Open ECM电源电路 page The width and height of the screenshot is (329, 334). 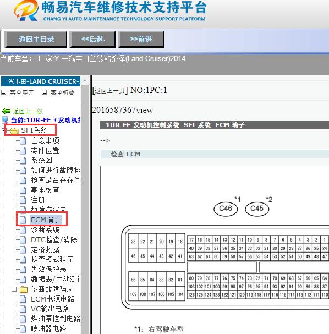pos(53,299)
